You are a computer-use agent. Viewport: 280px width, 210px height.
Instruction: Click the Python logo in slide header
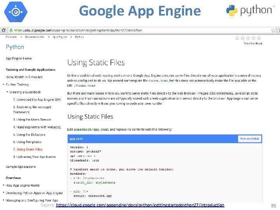point(250,10)
